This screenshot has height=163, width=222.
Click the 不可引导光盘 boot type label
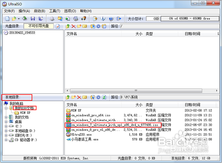point(39,26)
